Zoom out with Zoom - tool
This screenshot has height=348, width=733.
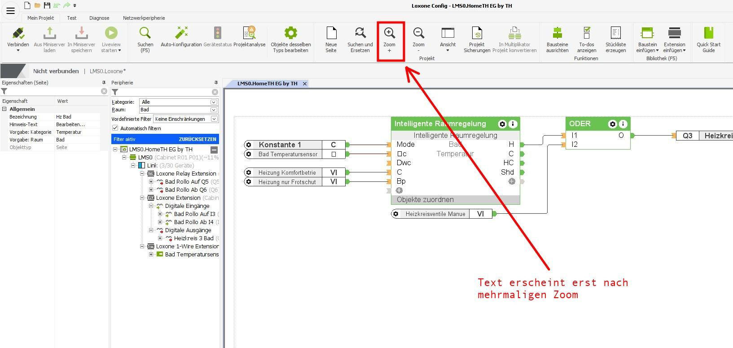(x=418, y=39)
